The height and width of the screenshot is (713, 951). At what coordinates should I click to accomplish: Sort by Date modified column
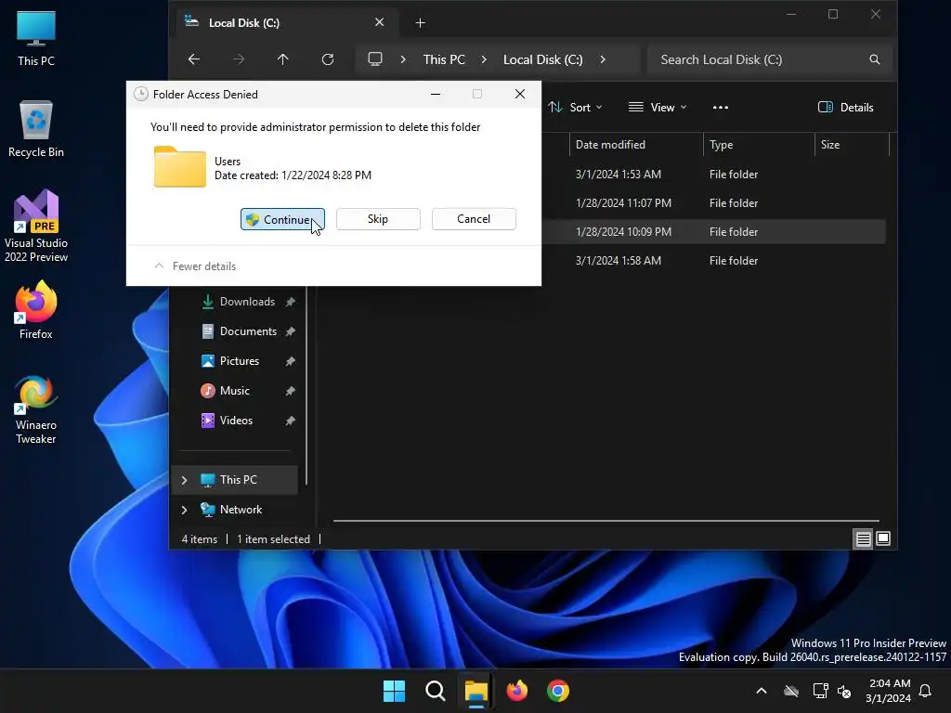click(635, 144)
